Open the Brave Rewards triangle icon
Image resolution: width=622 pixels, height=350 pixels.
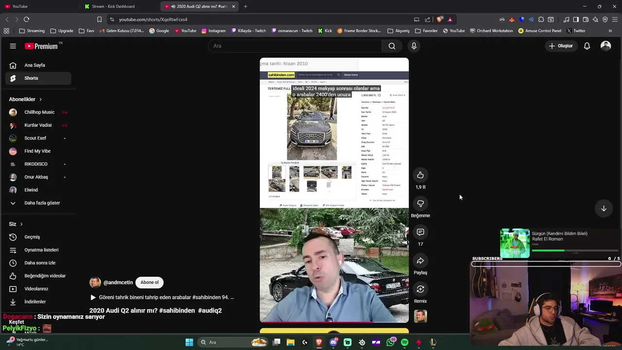click(x=450, y=19)
